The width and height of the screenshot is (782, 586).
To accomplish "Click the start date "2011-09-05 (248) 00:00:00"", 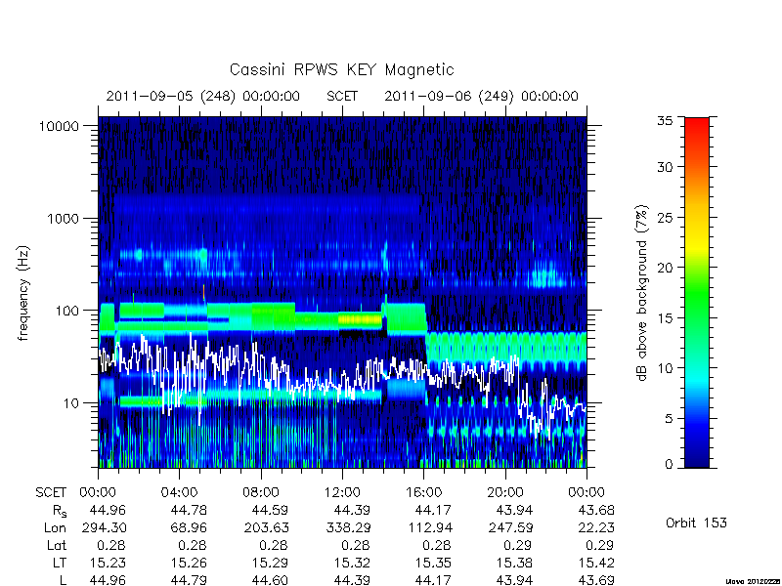I will tap(203, 96).
